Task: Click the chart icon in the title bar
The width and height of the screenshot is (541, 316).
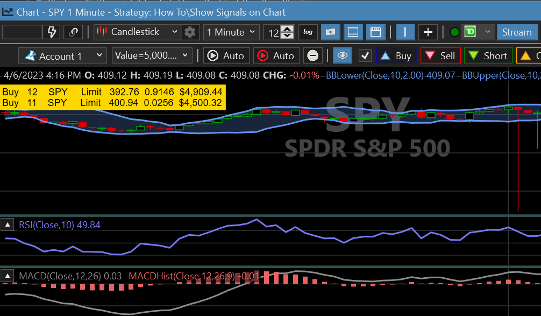Action: [x=7, y=12]
